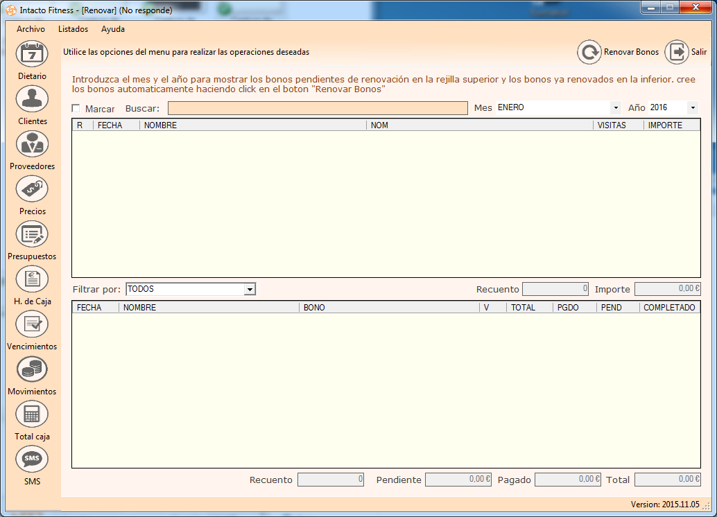
Task: Open the Archivo menu
Action: (x=31, y=29)
